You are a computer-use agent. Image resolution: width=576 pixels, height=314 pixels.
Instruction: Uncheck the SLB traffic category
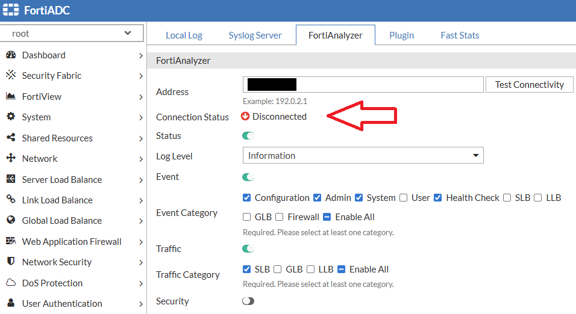tap(247, 269)
